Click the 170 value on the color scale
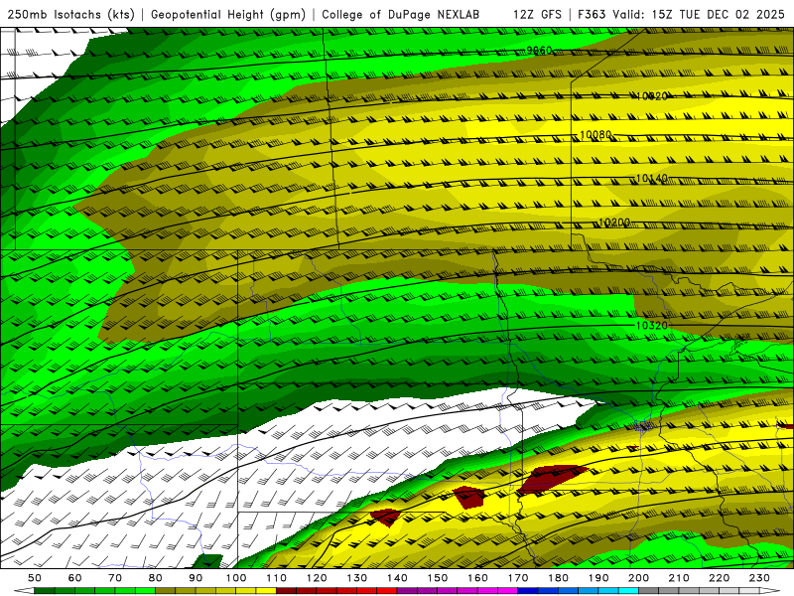The height and width of the screenshot is (596, 794). [x=518, y=578]
